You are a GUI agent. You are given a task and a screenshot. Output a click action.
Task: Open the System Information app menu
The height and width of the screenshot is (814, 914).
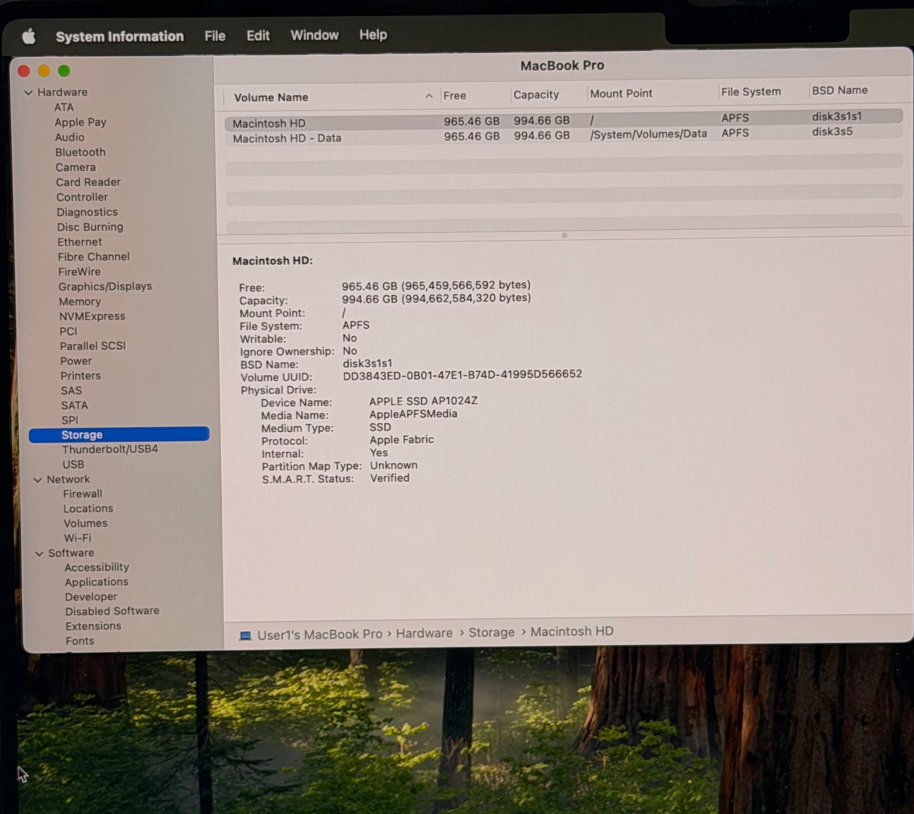(120, 36)
